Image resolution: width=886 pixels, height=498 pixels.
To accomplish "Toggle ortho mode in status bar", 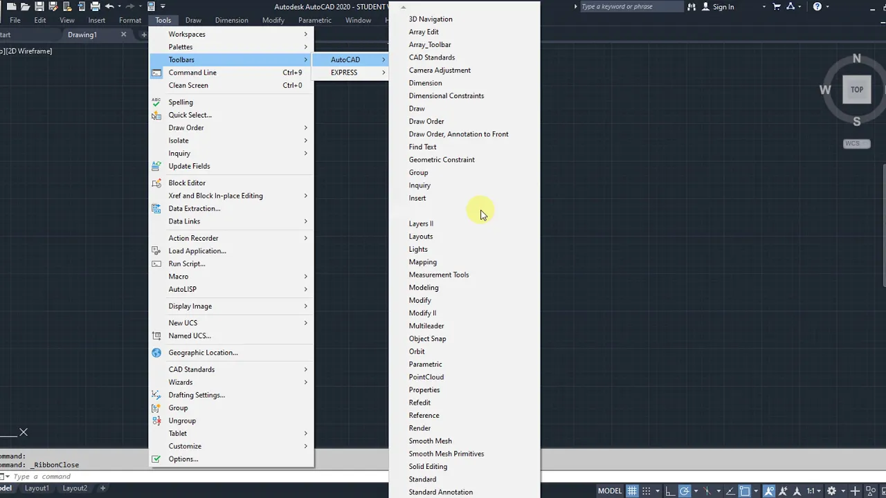I will click(670, 491).
